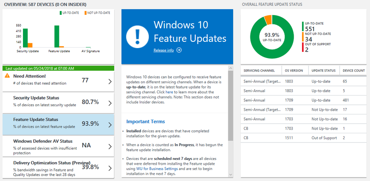This screenshot has height=181, width=370.
Task: Click the orange NOT UP-TO-DATE legend swatch in bar chart
Action: coord(85,13)
